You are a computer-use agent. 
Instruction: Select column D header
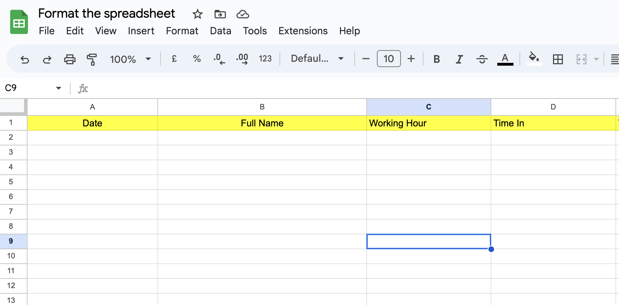(553, 107)
